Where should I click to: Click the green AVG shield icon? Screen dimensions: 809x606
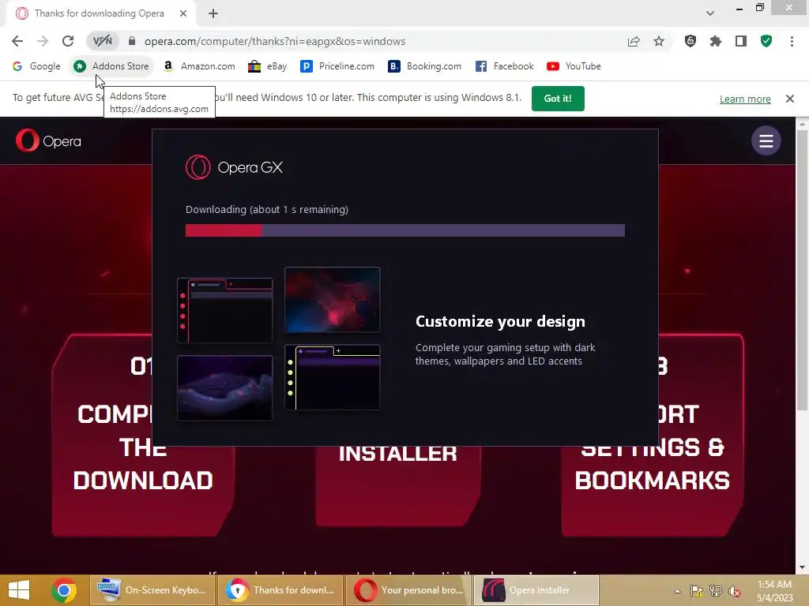766,41
